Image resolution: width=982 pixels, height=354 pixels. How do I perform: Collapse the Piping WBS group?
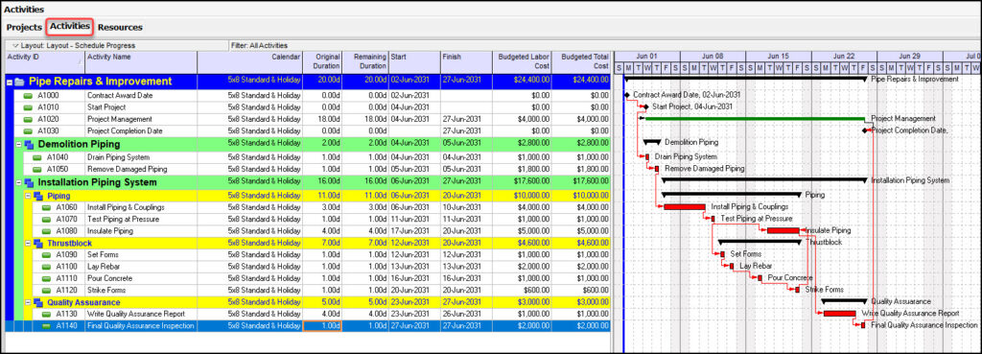click(28, 196)
